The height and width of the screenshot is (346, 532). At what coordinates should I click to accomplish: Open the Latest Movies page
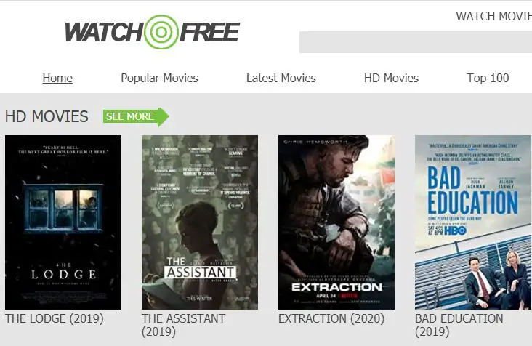coord(281,78)
